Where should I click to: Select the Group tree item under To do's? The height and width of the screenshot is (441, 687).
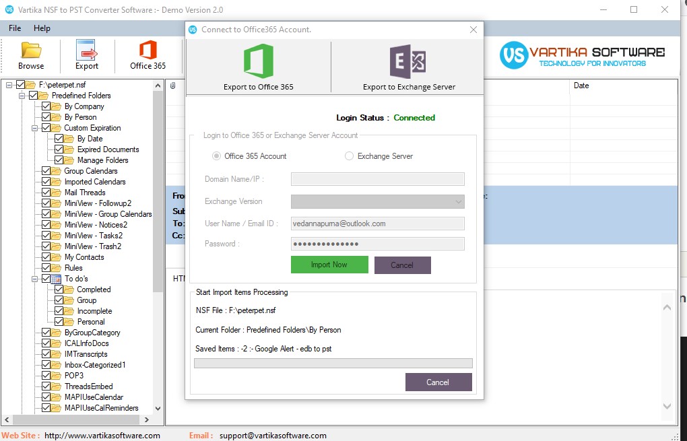(86, 300)
